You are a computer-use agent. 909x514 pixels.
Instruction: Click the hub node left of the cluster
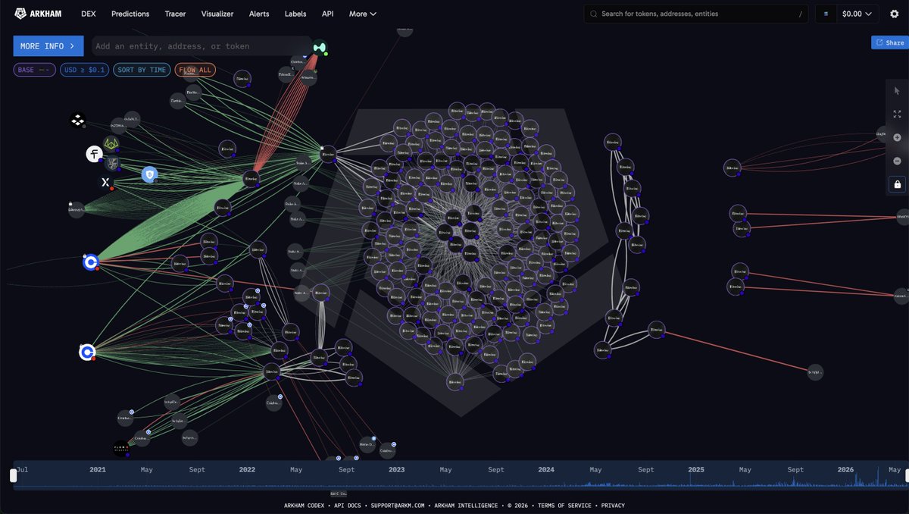(x=327, y=155)
